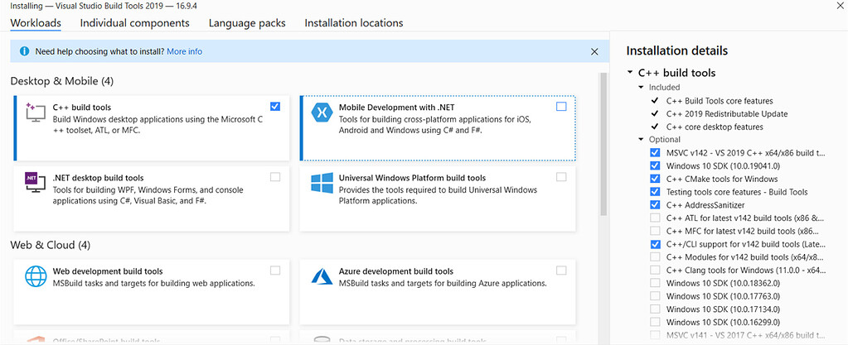This screenshot has height=345, width=848.
Task: Collapse the C++ build tools details section
Action: 631,73
